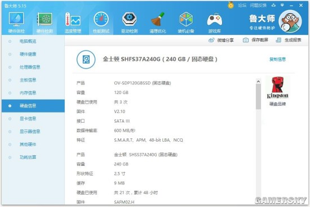
Task: Click the Kingston brand logo thumbnail
Action: [x=277, y=88]
